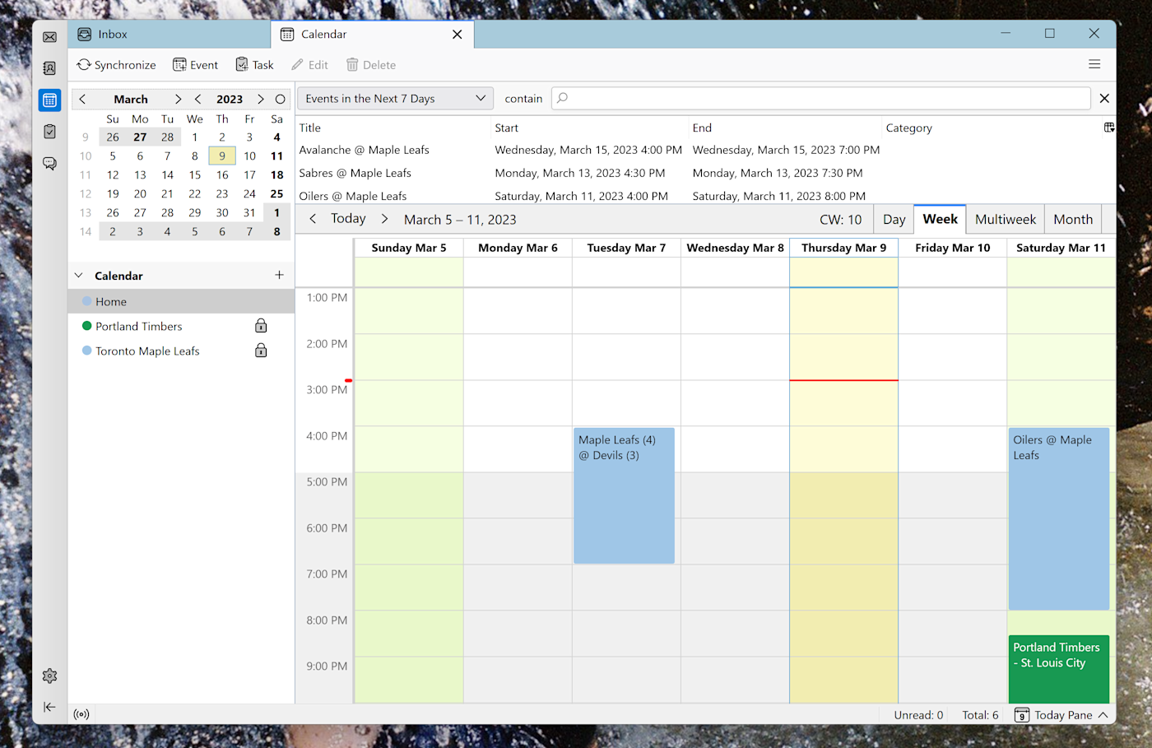Screen dimensions: 1152x748
Task: Click Portland Timbers read-only lock icon
Action: coord(261,326)
